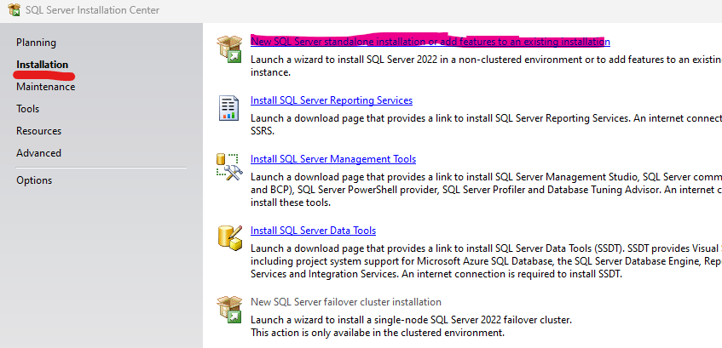The height and width of the screenshot is (348, 722).
Task: Click Install SQL Server Data Tools link
Action: click(x=313, y=231)
